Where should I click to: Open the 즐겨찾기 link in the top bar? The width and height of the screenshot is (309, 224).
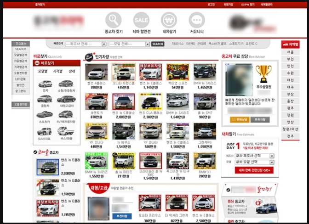click(40, 5)
